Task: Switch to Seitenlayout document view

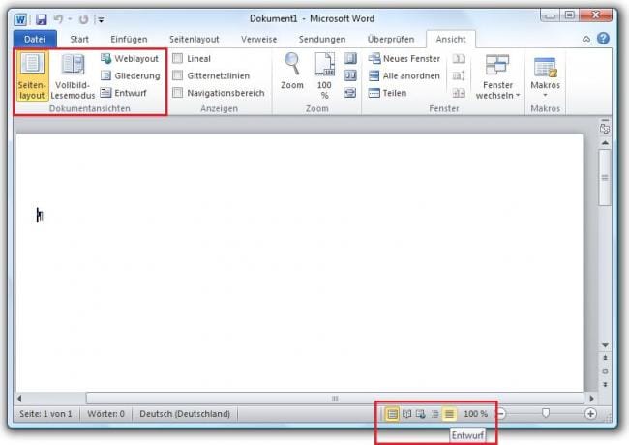Action: [32, 76]
